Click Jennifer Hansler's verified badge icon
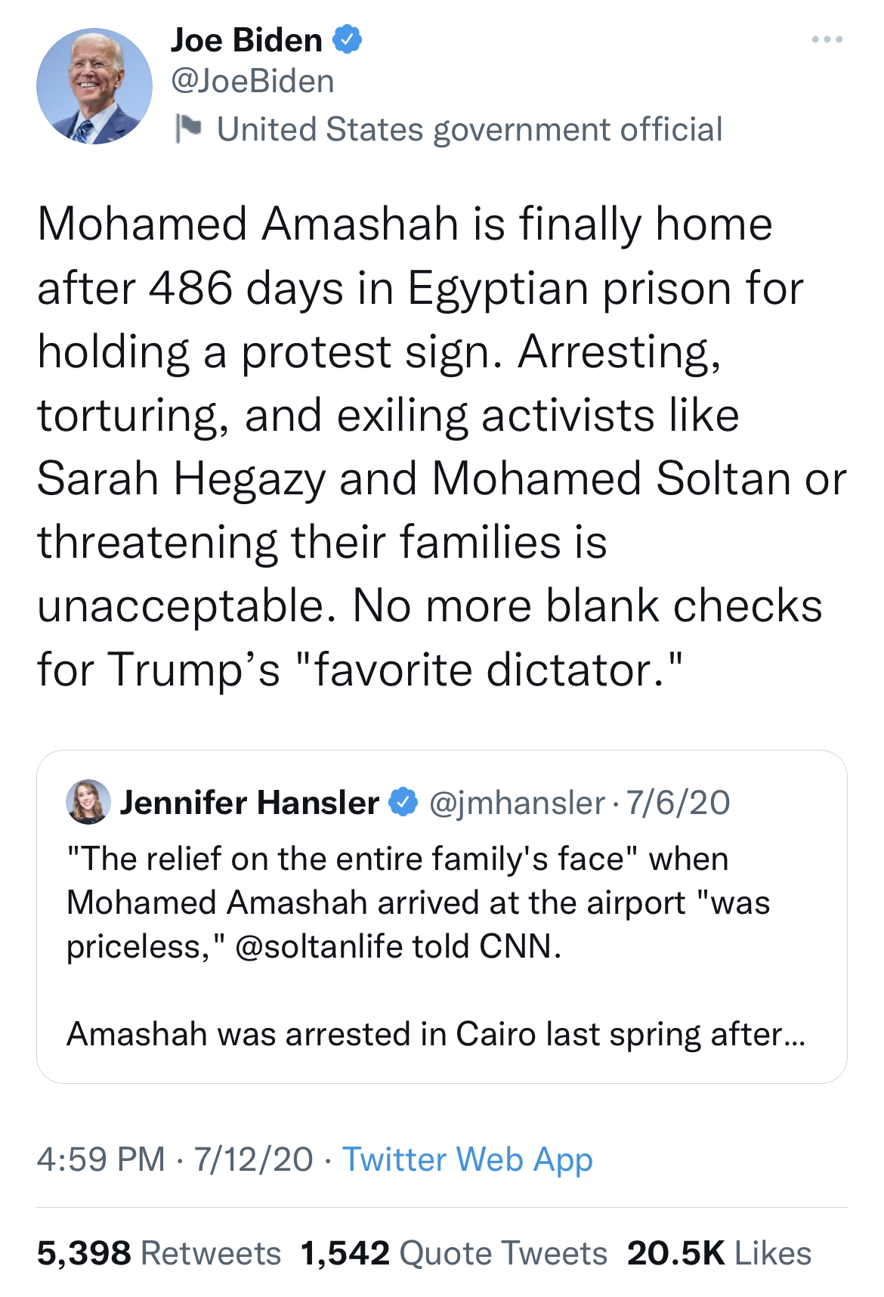The width and height of the screenshot is (884, 1297). pyautogui.click(x=403, y=802)
